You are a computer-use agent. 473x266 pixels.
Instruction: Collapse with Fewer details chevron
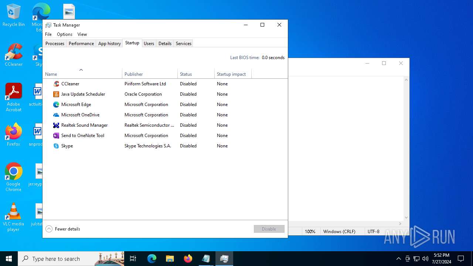click(49, 229)
